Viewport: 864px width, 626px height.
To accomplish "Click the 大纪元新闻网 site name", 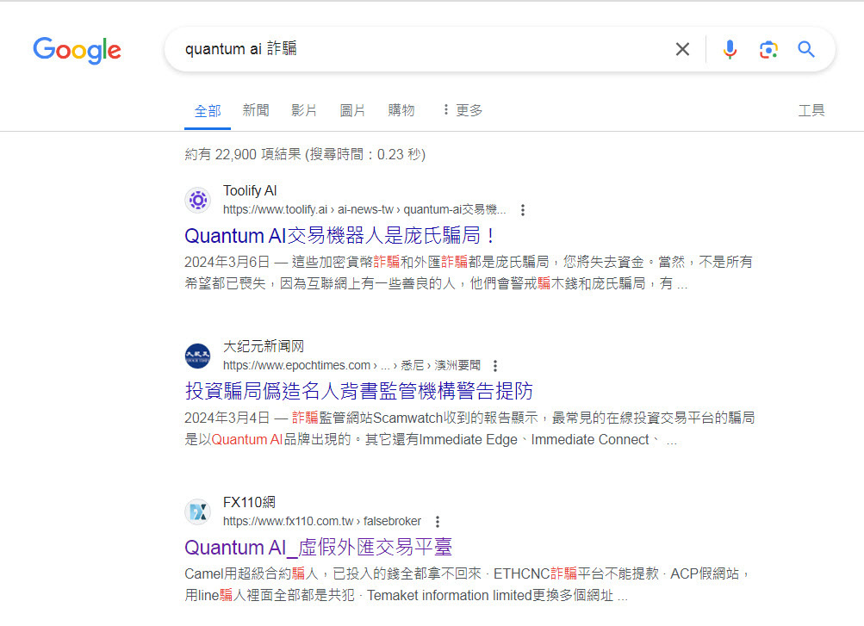I will (264, 346).
